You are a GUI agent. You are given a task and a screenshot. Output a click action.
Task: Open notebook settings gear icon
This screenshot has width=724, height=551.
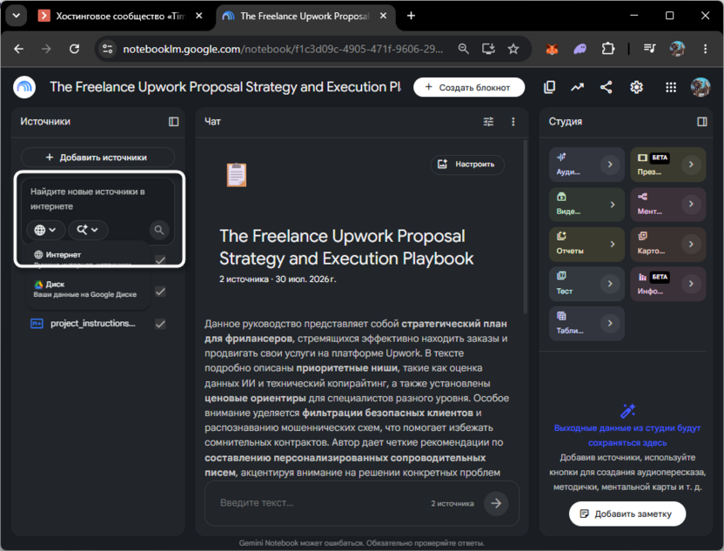636,87
